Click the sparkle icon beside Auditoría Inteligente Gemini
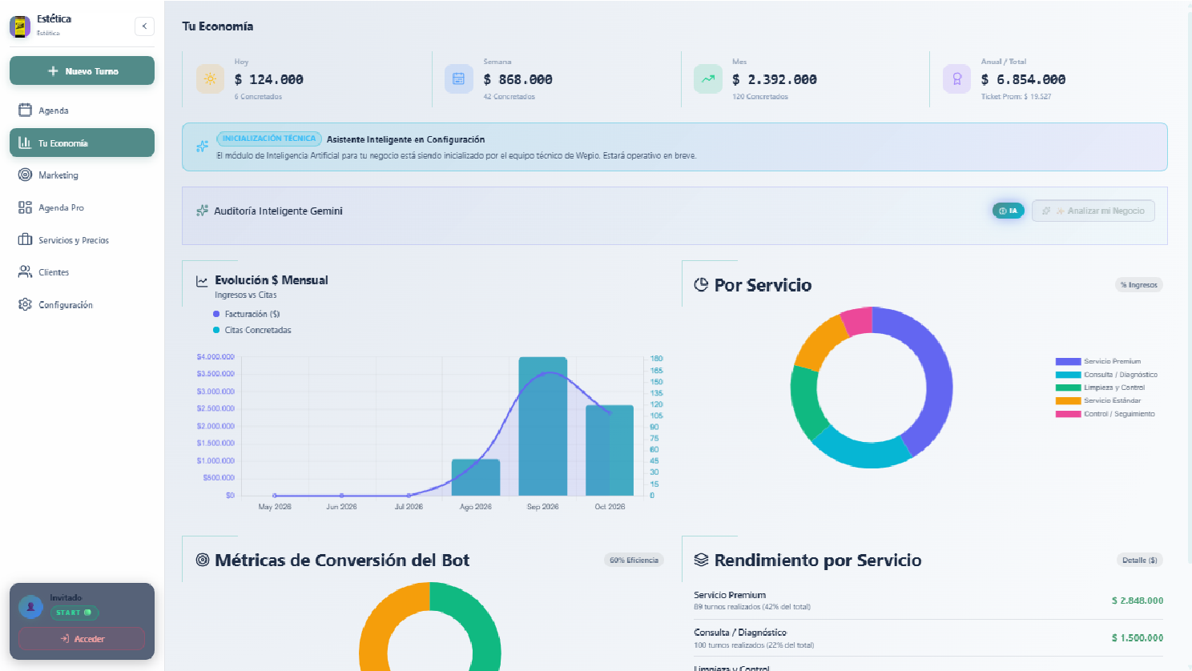Screen dimensions: 1192x671 tap(202, 211)
